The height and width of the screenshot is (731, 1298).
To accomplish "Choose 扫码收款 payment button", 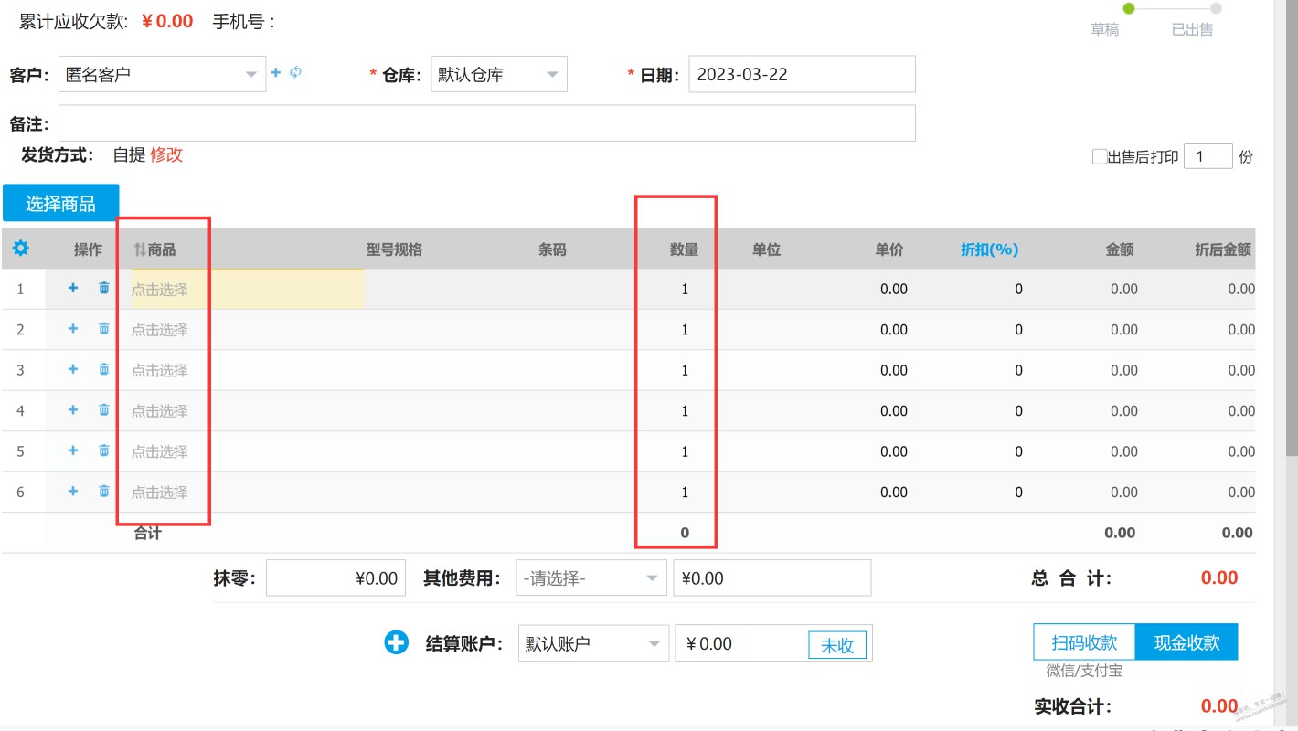I will pos(1084,642).
